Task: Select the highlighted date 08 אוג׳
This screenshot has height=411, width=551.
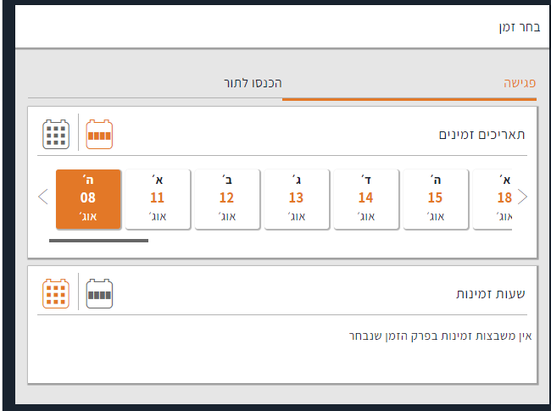Action: 88,198
